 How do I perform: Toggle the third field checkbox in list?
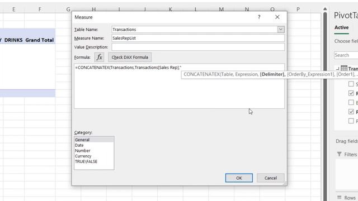coord(351,103)
